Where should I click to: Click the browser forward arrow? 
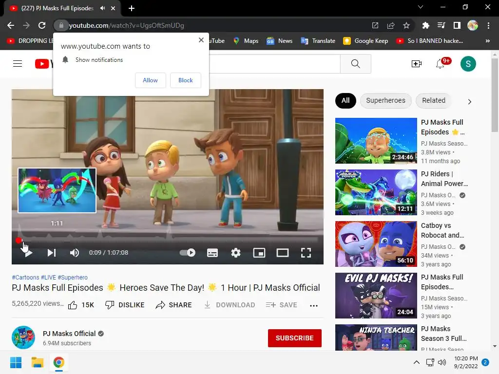point(26,25)
